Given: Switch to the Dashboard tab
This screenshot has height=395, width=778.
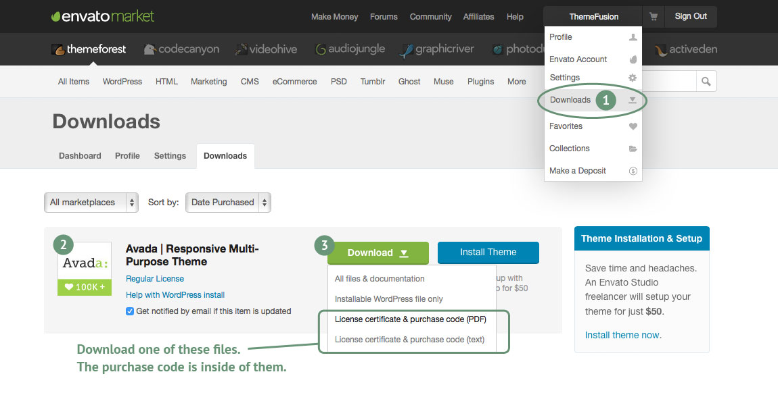Looking at the screenshot, I should 80,156.
